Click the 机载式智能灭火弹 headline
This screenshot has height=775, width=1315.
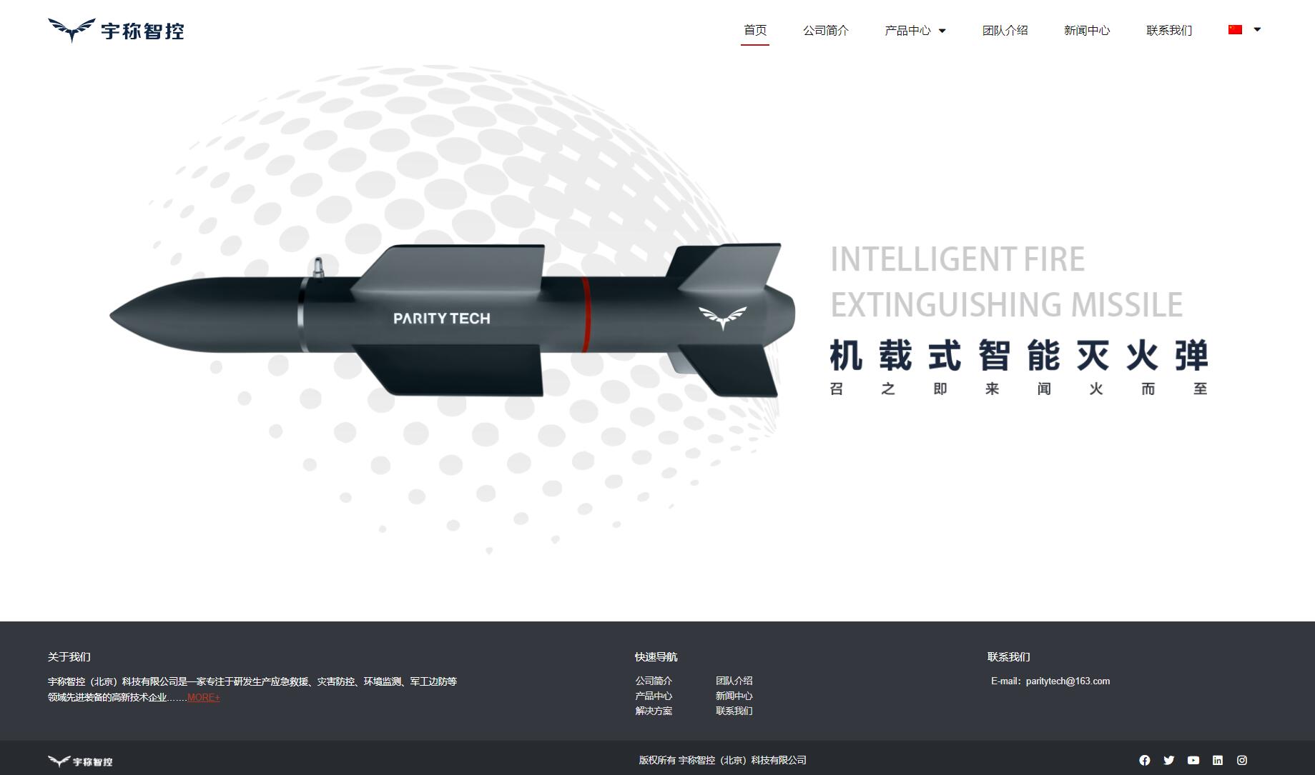tap(1019, 355)
